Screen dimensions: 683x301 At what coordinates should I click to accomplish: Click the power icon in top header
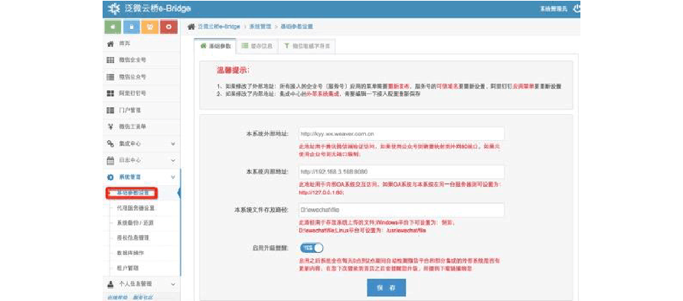pos(577,8)
